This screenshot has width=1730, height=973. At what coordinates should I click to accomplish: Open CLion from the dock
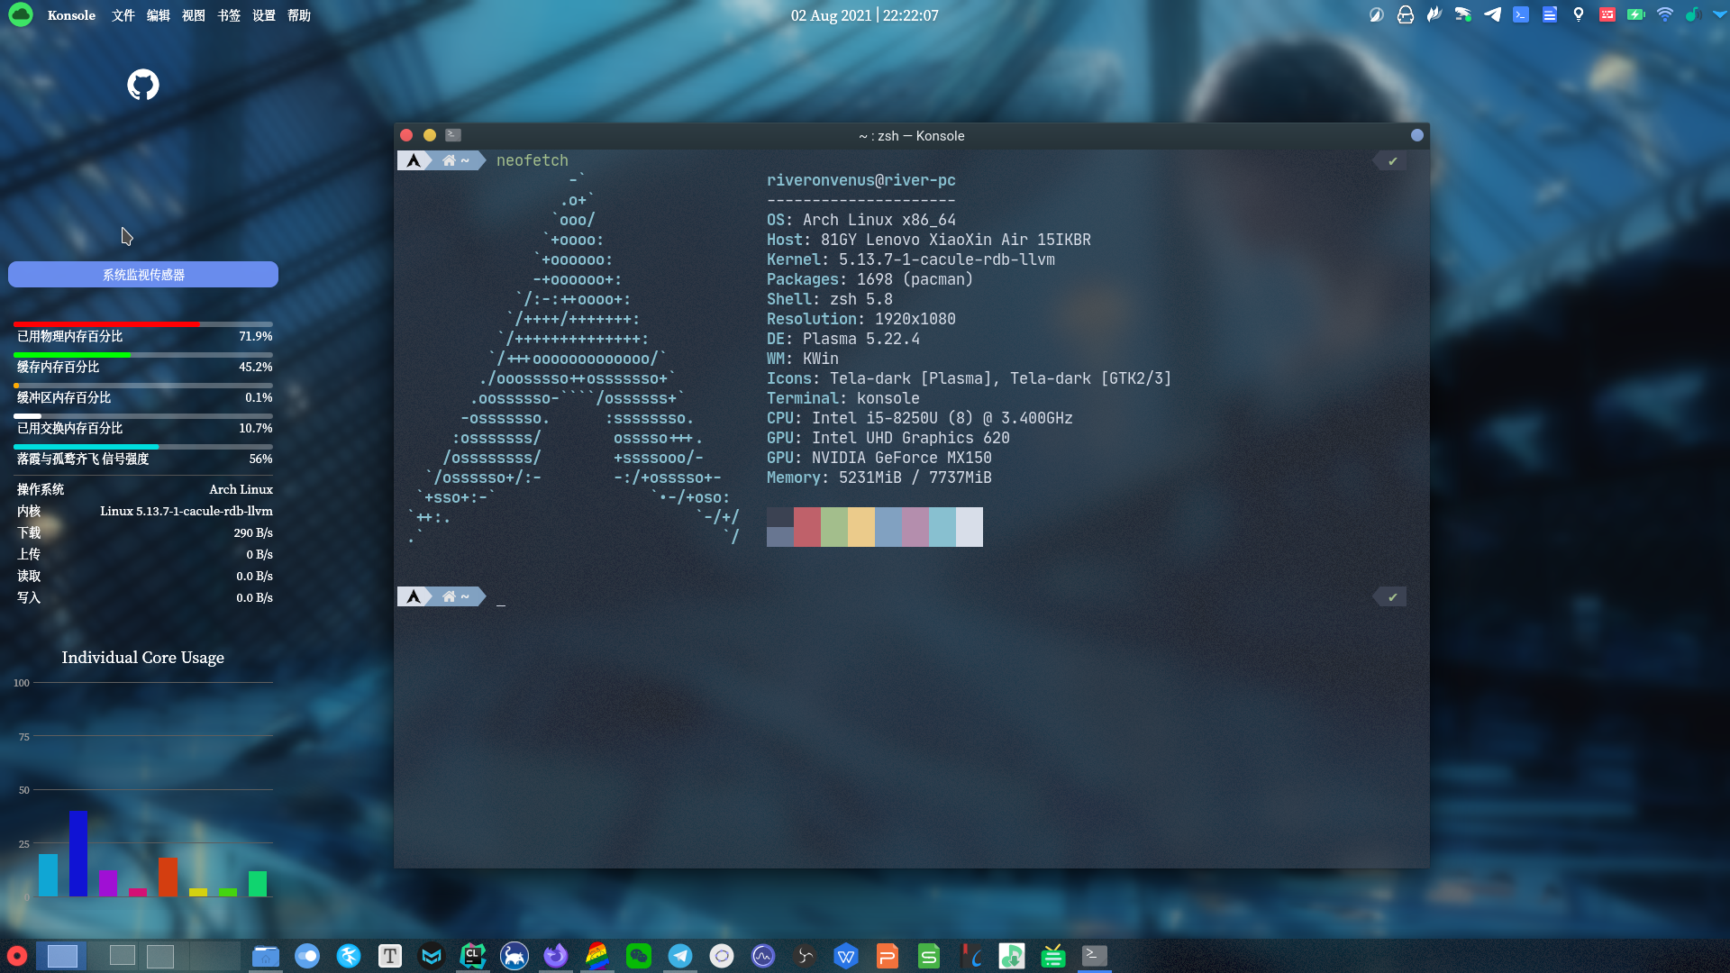tap(473, 956)
